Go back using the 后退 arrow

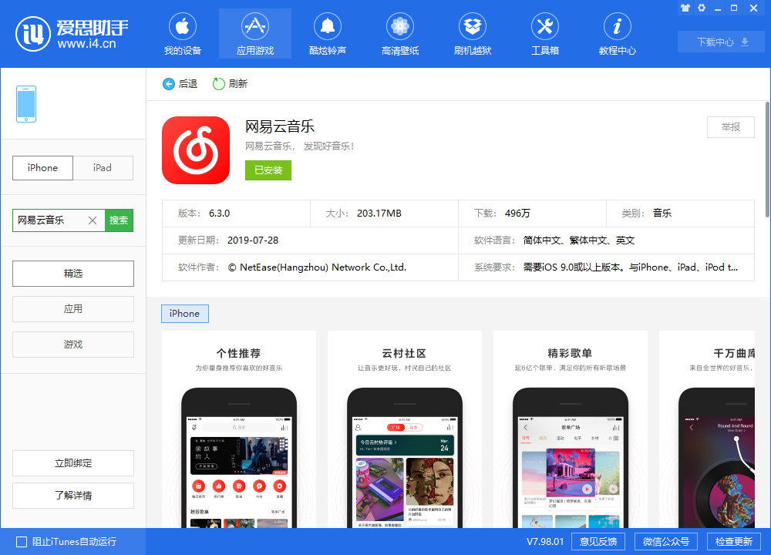click(x=179, y=84)
